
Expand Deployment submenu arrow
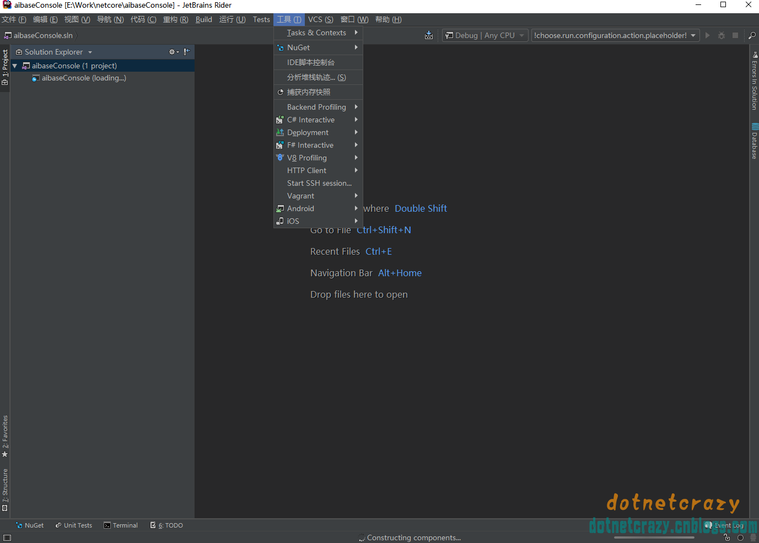point(356,132)
